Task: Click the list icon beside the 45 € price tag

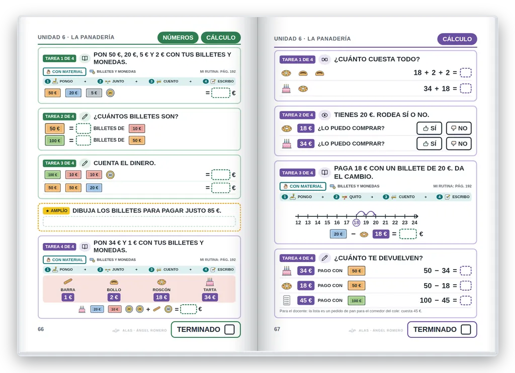Action: pos(287,300)
